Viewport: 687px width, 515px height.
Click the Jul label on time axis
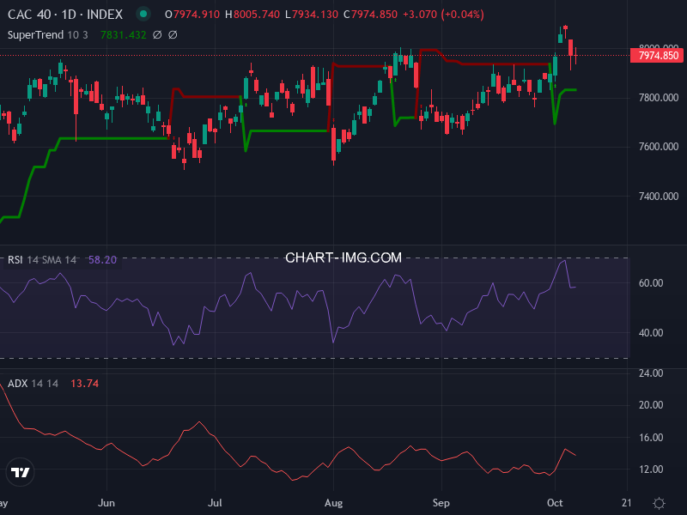[x=216, y=503]
